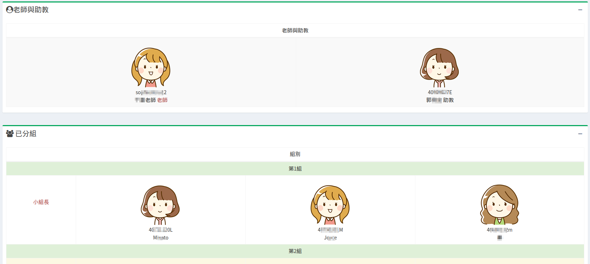Image resolution: width=590 pixels, height=264 pixels.
Task: Click the assistant ID ending in 7E
Action: click(440, 92)
